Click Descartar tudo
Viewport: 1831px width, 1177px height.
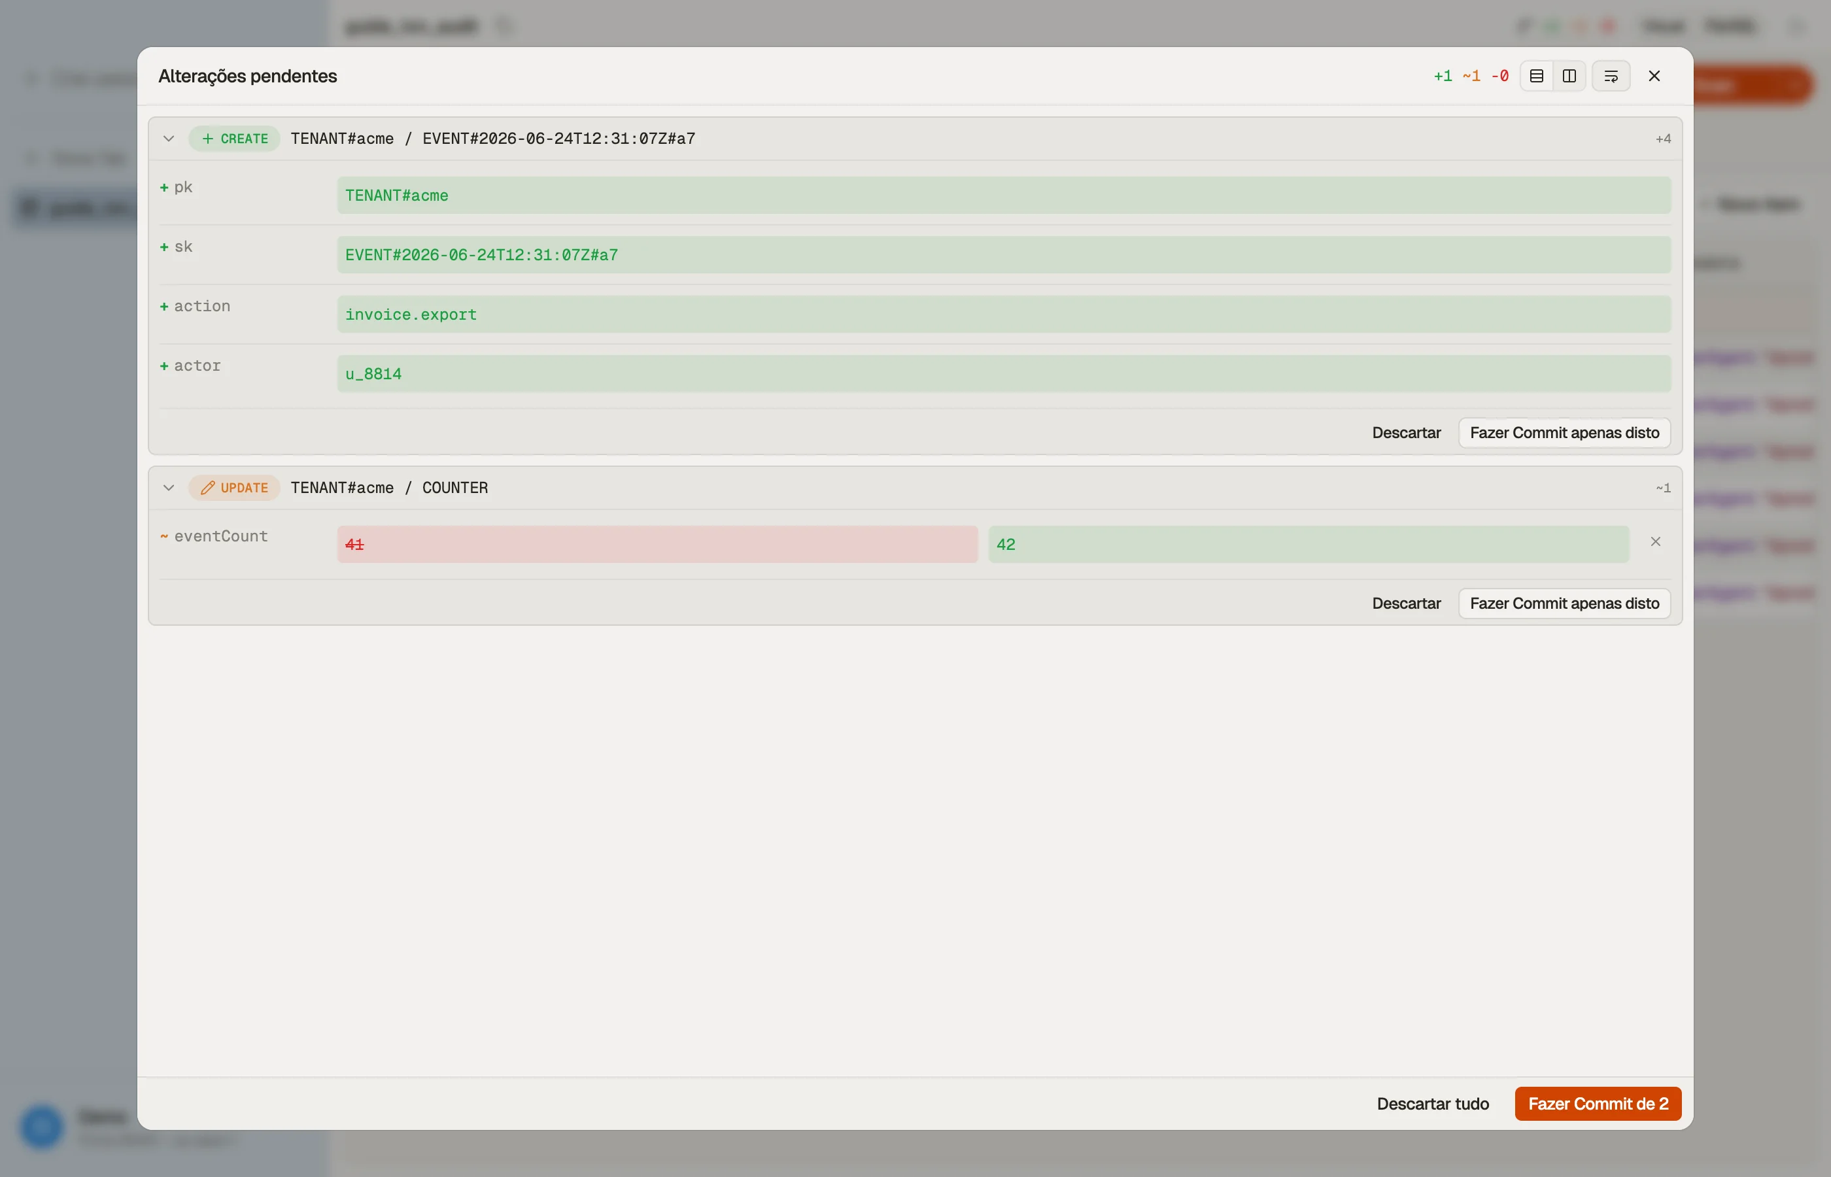(1433, 1104)
